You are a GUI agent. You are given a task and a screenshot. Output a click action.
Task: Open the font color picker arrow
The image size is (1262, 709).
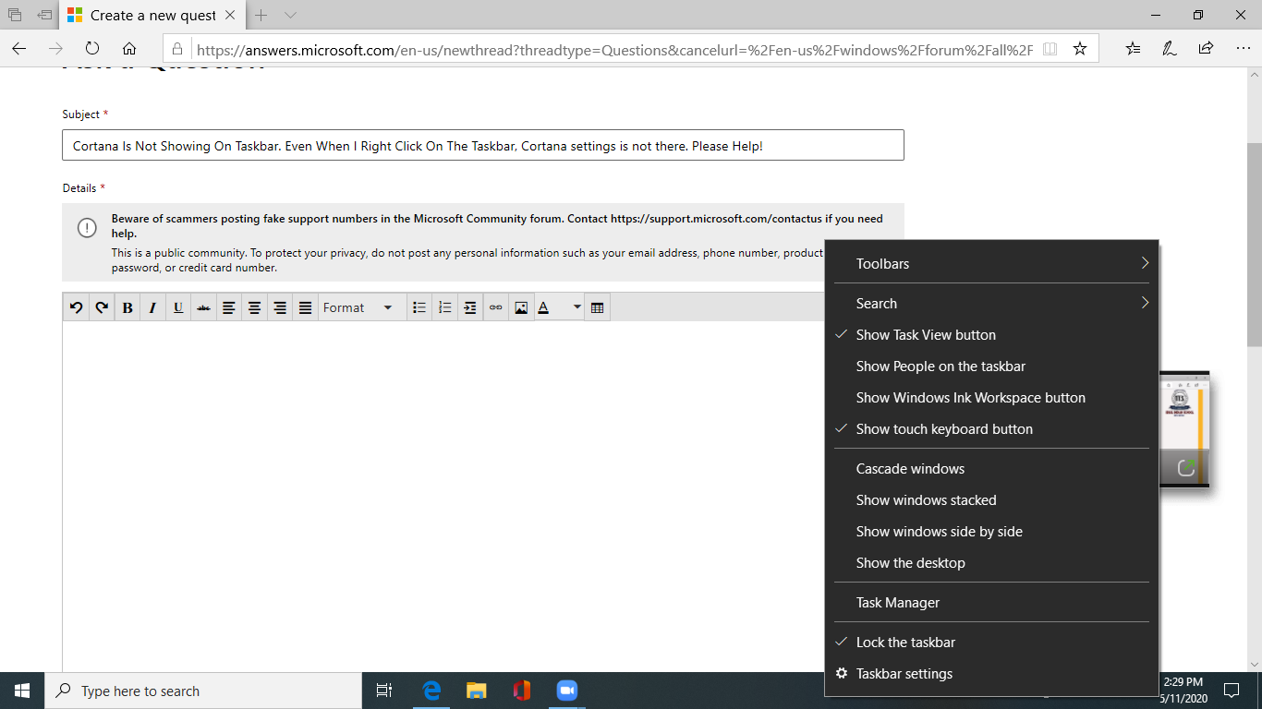point(576,307)
